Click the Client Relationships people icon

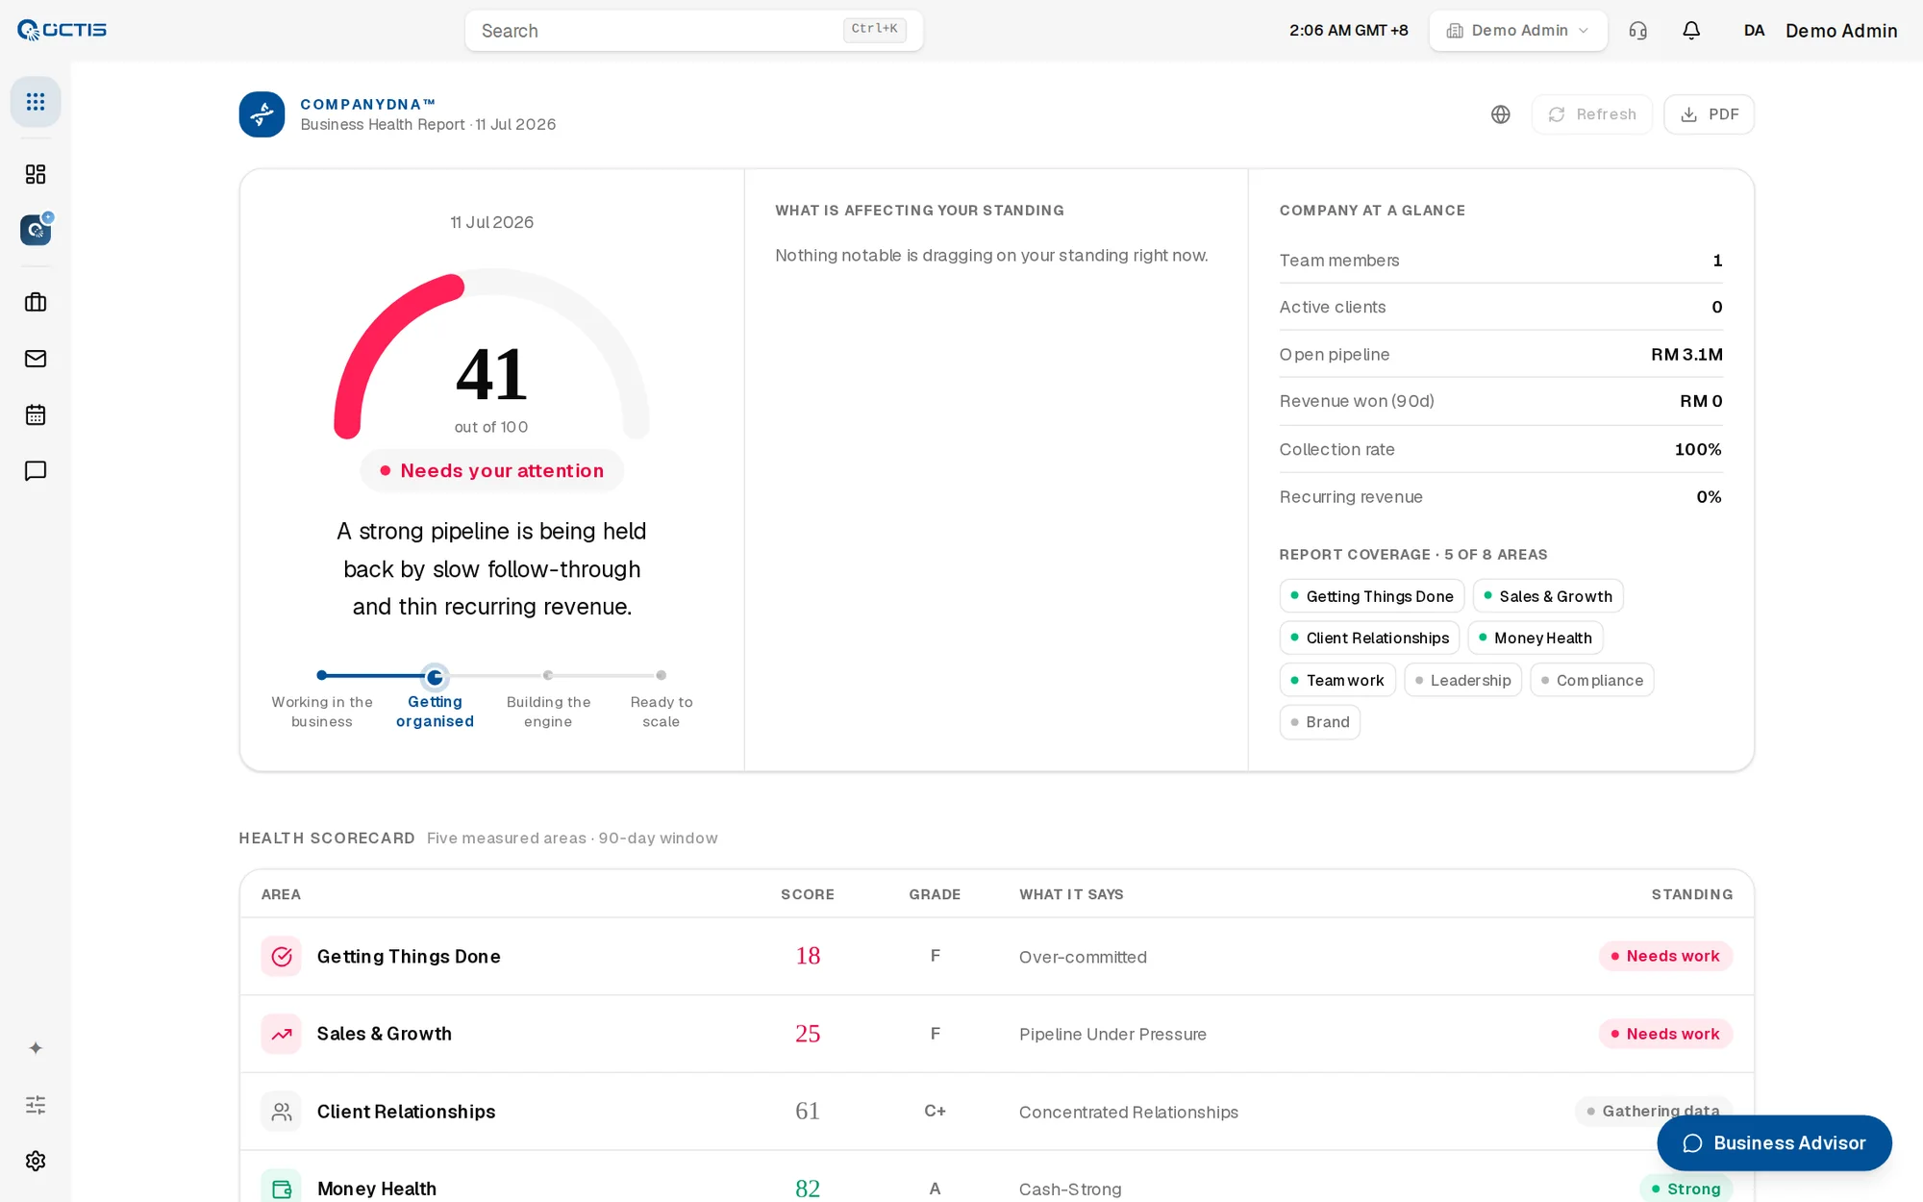pyautogui.click(x=281, y=1112)
